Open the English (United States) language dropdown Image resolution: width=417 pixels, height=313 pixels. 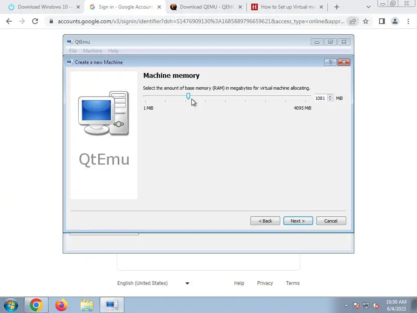(x=154, y=283)
